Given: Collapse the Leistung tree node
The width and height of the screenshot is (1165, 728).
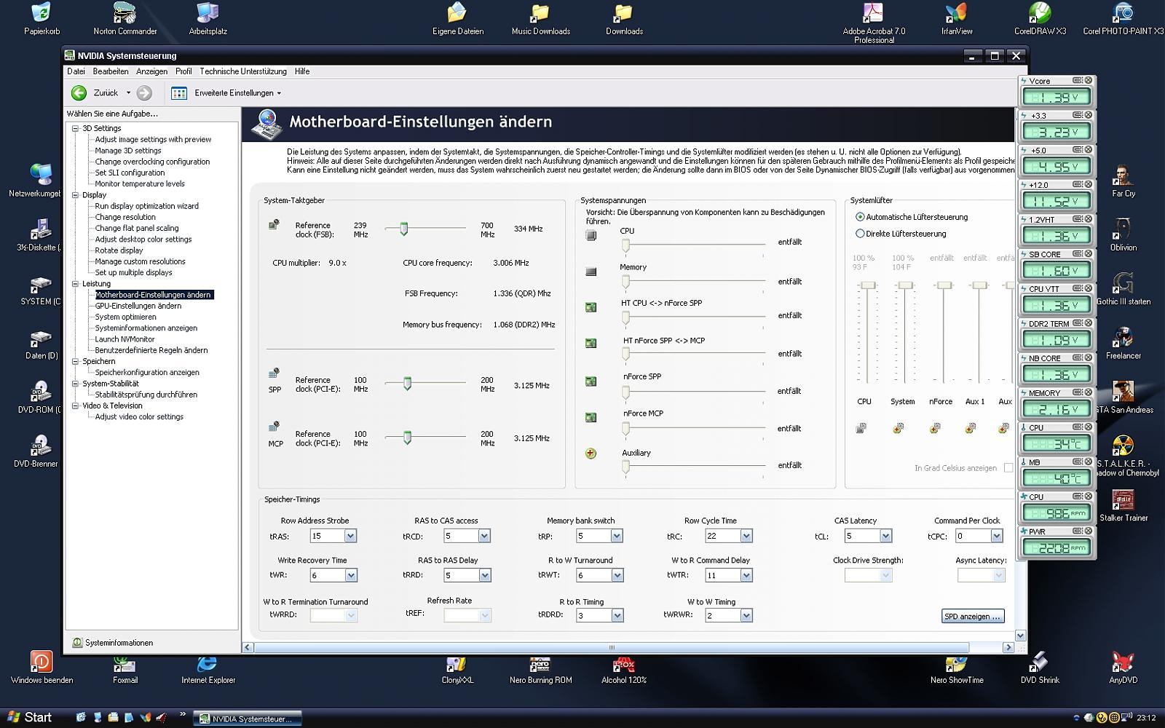Looking at the screenshot, I should pos(75,284).
